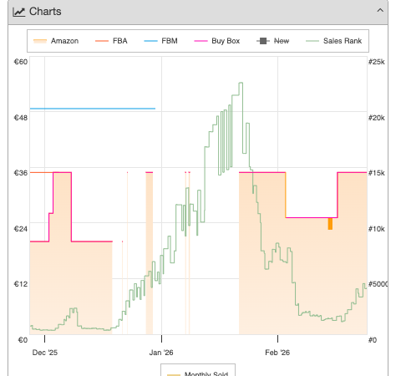Click the #25k rank axis label
396x376 pixels.
[x=377, y=62]
